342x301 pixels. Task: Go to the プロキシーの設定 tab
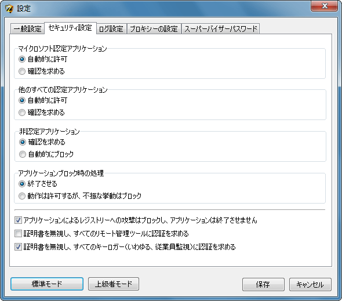154,29
